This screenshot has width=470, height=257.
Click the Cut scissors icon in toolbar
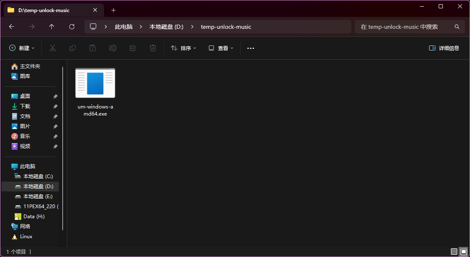tap(53, 48)
